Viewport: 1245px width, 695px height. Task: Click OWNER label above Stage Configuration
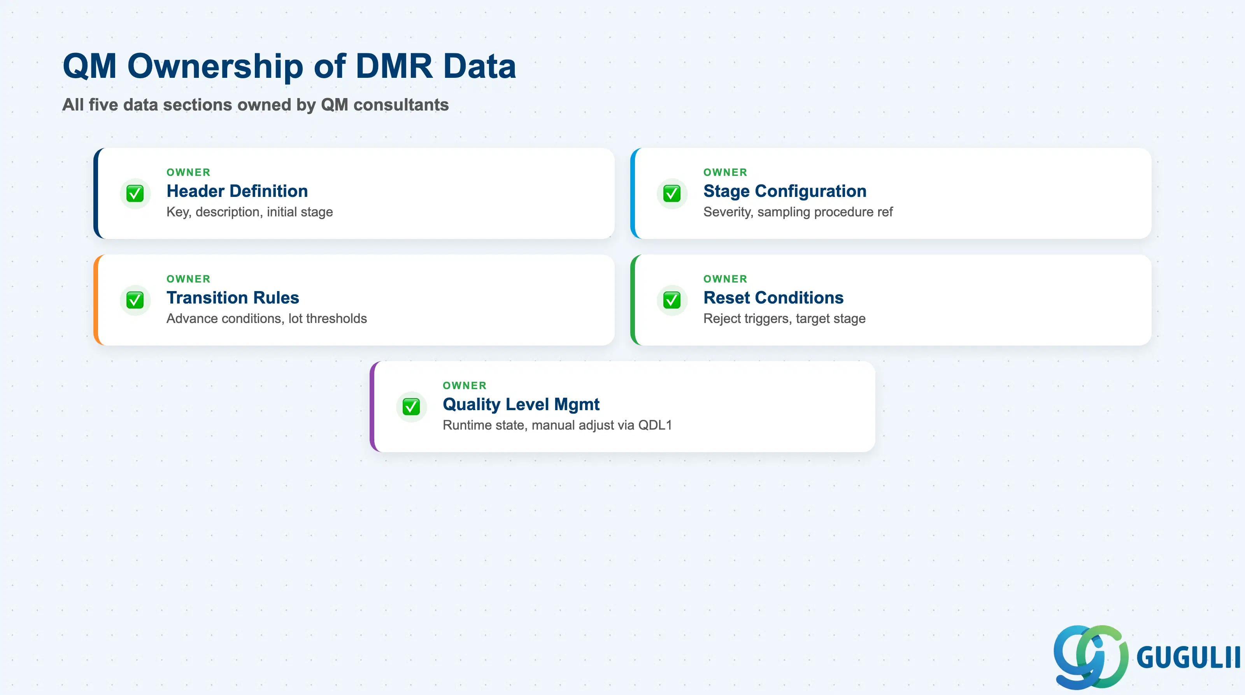(x=726, y=172)
